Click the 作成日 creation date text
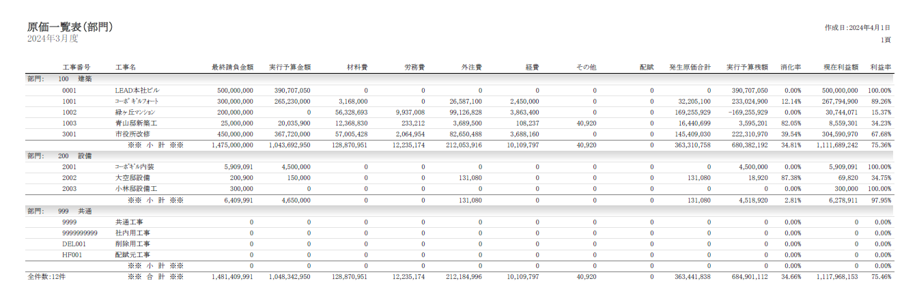The image size is (902, 294). 857,27
